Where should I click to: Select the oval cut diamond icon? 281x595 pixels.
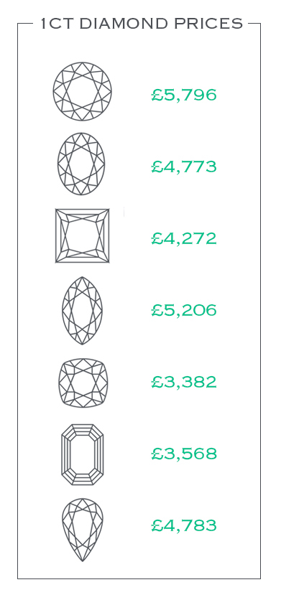[x=81, y=164]
